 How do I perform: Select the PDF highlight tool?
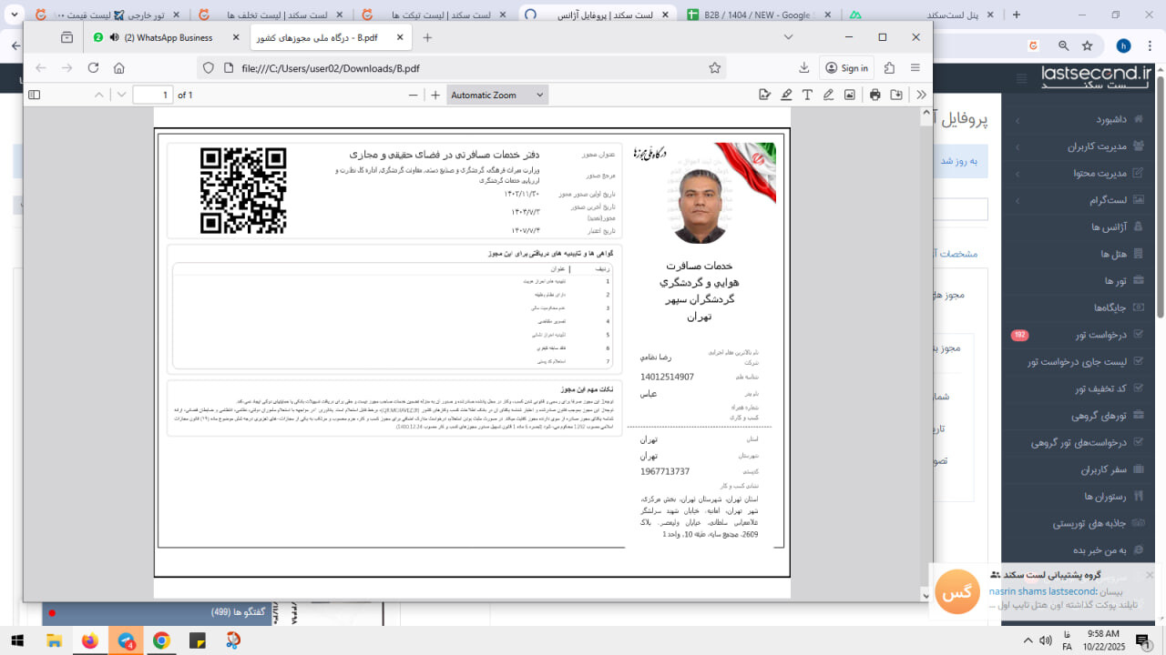click(x=786, y=95)
